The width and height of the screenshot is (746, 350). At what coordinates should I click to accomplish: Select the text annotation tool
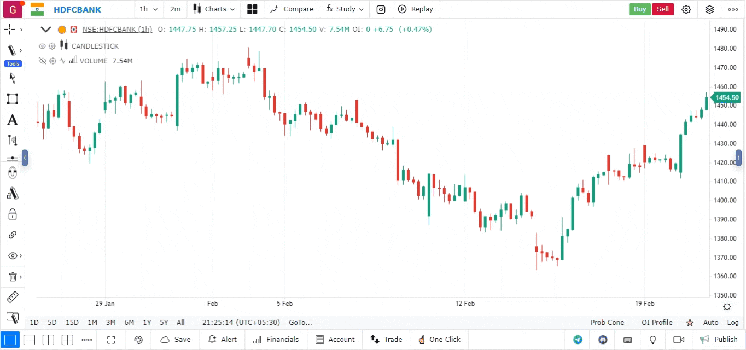click(12, 120)
